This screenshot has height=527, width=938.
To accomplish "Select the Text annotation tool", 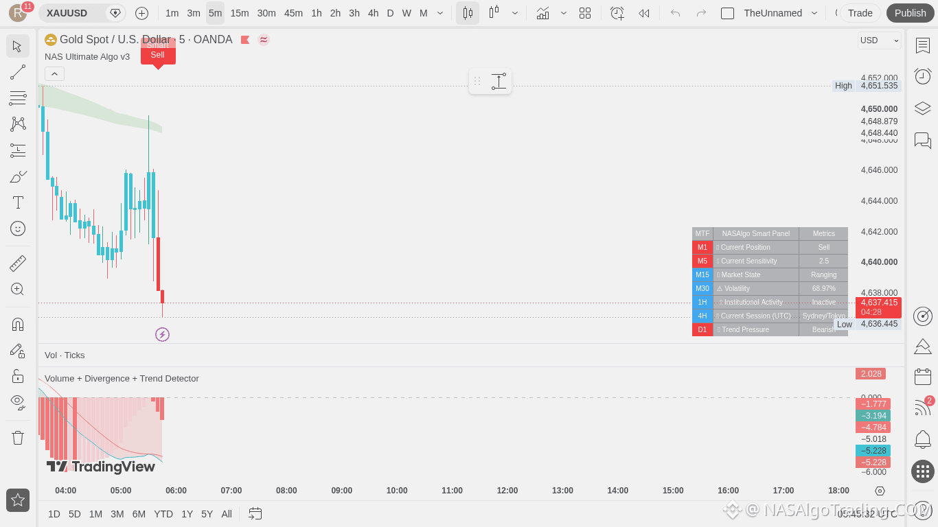I will click(x=18, y=202).
